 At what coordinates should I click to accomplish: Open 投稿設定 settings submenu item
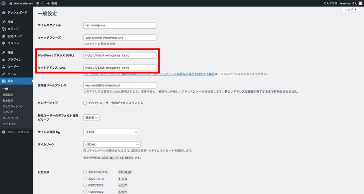[8, 95]
